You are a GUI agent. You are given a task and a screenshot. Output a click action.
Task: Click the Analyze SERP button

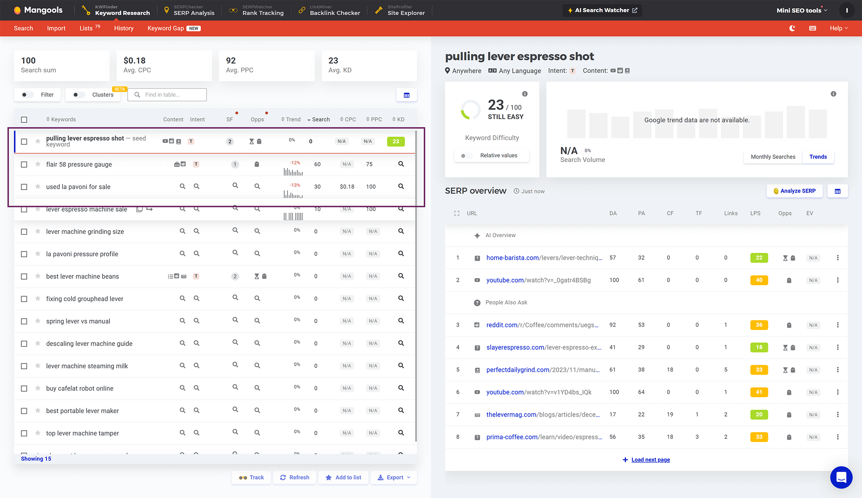[x=794, y=191]
